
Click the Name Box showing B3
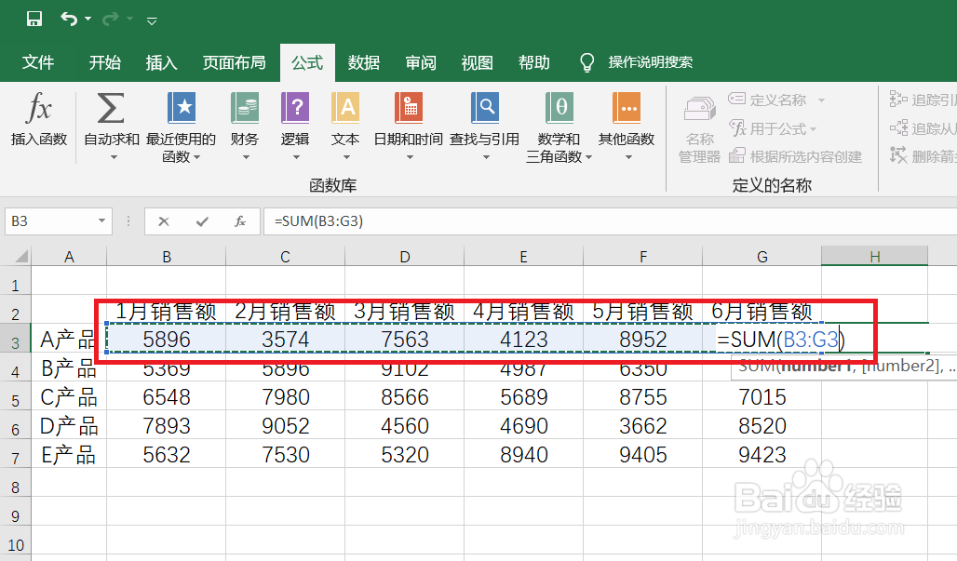[x=50, y=220]
